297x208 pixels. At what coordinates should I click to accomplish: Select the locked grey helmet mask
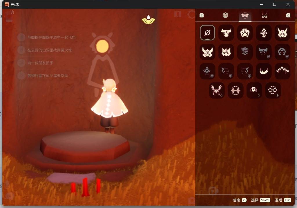pos(282,52)
